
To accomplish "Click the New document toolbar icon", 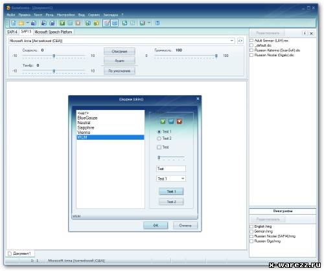I will [x=14, y=23].
